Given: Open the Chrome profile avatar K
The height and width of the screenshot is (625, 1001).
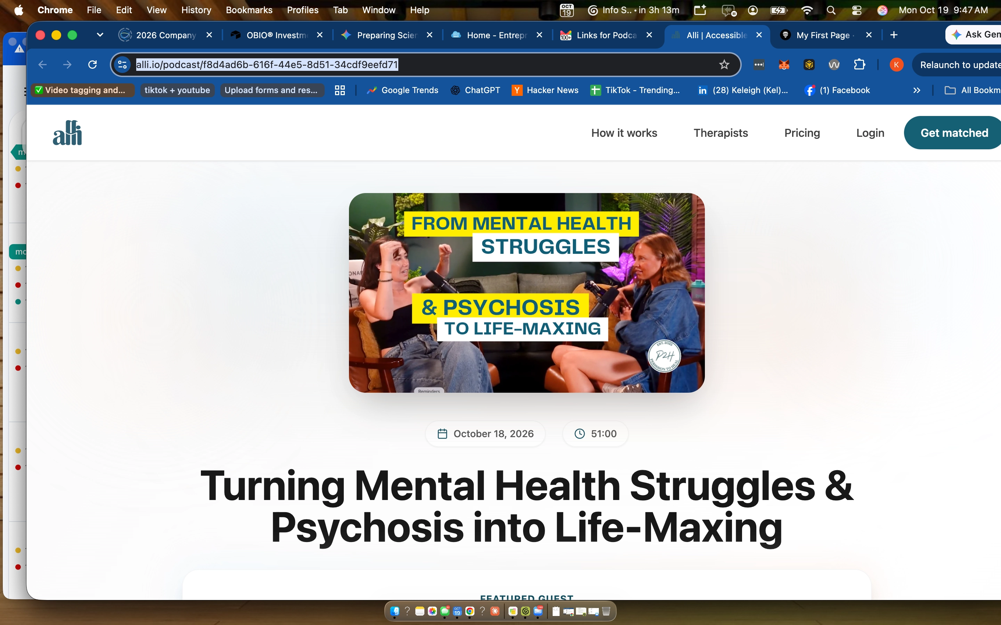Looking at the screenshot, I should tap(896, 65).
